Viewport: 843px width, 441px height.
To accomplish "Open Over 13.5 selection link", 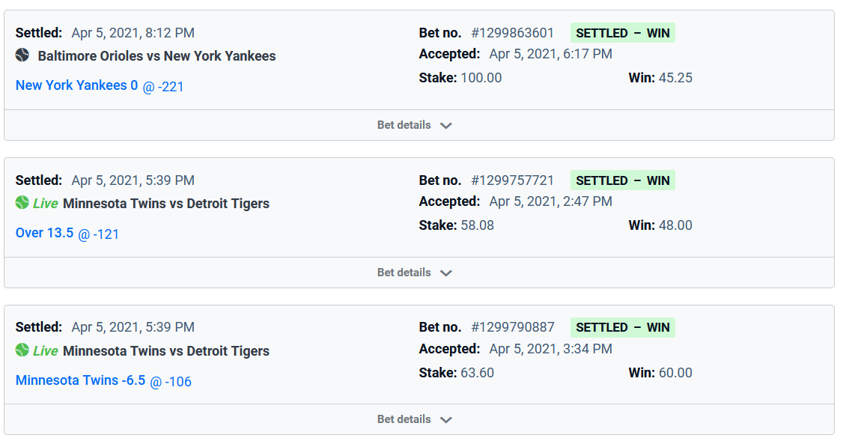I will (x=45, y=233).
